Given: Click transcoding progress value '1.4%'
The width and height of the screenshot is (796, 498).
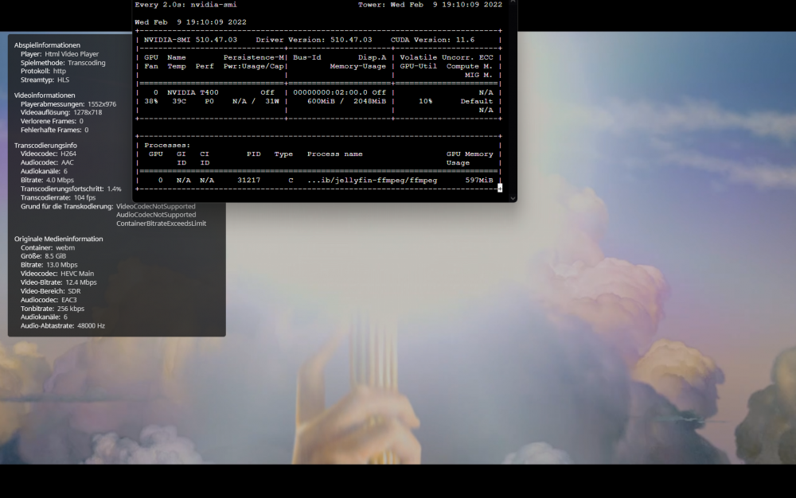Looking at the screenshot, I should pyautogui.click(x=114, y=189).
